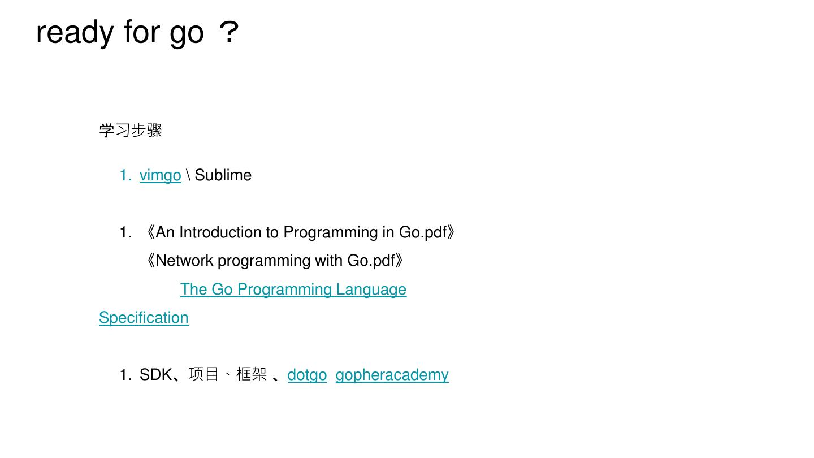Follow the underlined Specification link

point(144,318)
